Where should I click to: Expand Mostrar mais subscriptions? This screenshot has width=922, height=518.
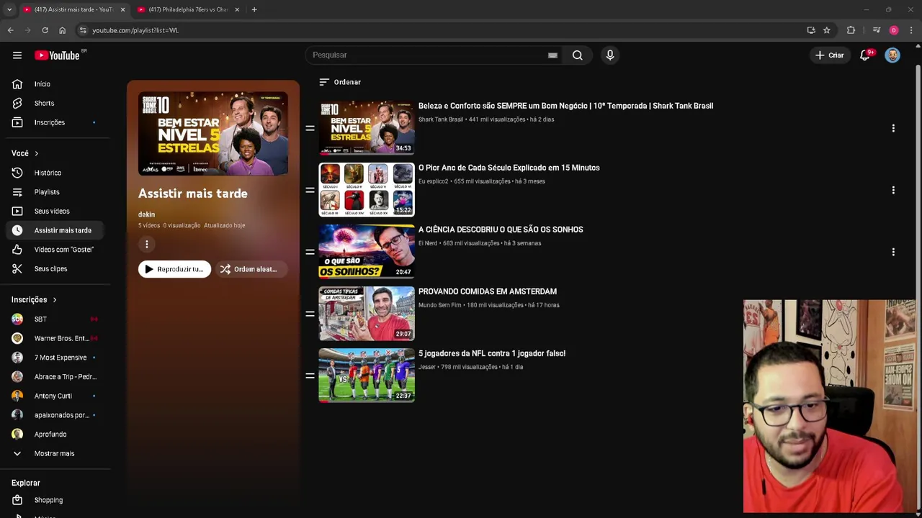[56, 453]
